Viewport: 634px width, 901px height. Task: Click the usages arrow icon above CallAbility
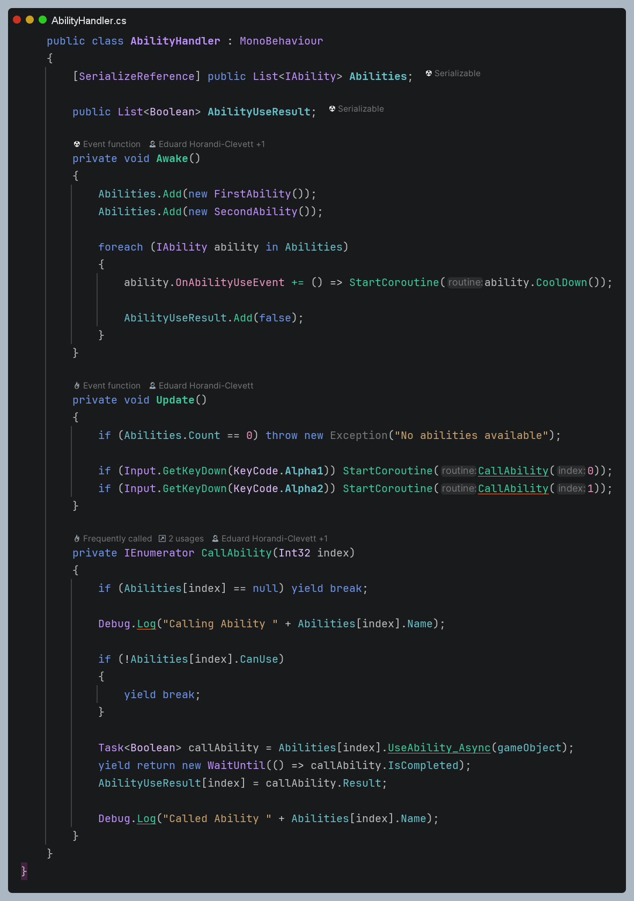[x=162, y=539]
